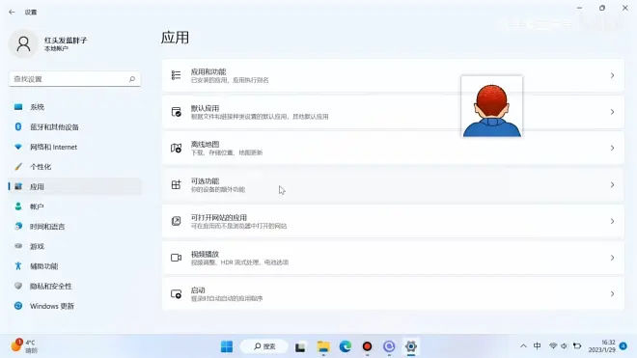Click the 可打开网站的应用 icon

(176, 221)
